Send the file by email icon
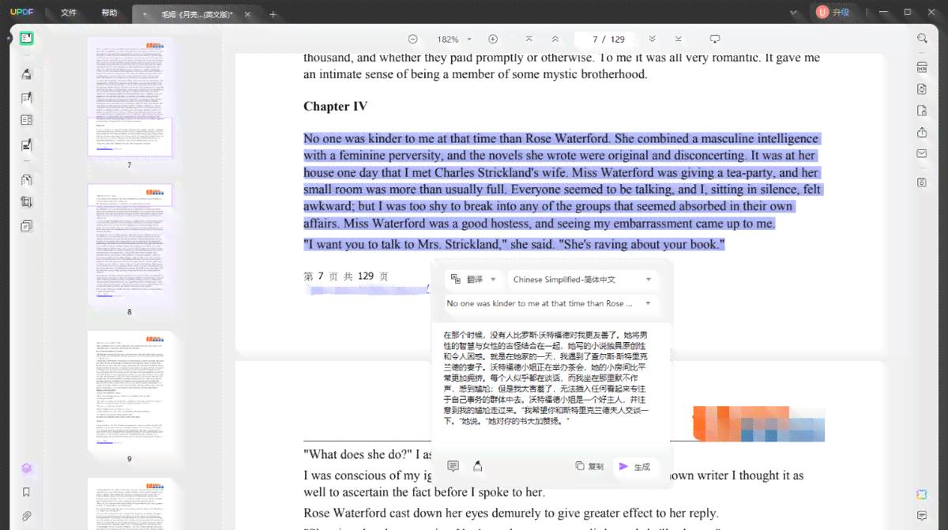948x530 pixels. pyautogui.click(x=922, y=154)
